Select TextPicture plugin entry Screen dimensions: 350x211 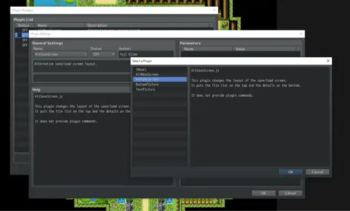[x=160, y=89]
